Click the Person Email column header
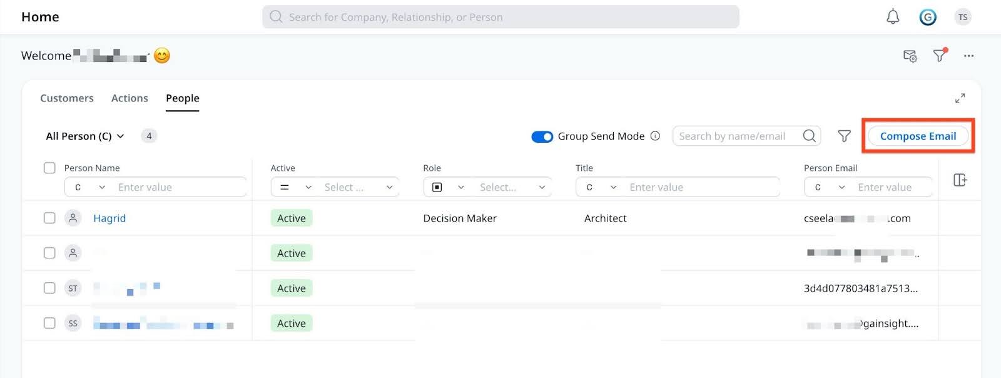The height and width of the screenshot is (378, 1001). click(830, 168)
